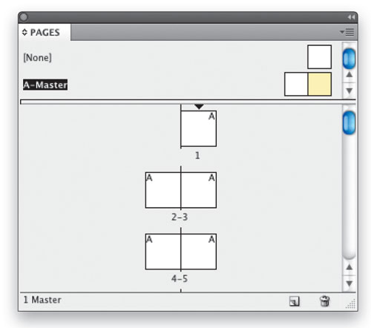371x328 pixels.
Task: Select the A-Master label
Action: 45,85
